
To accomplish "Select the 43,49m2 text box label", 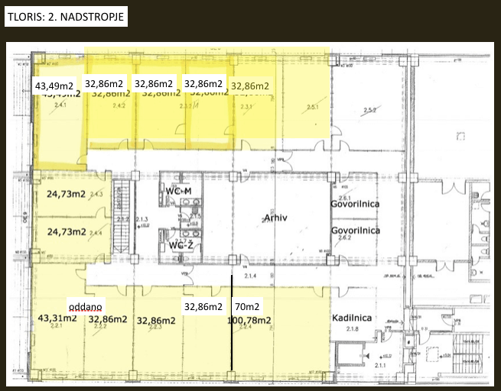I will [54, 85].
